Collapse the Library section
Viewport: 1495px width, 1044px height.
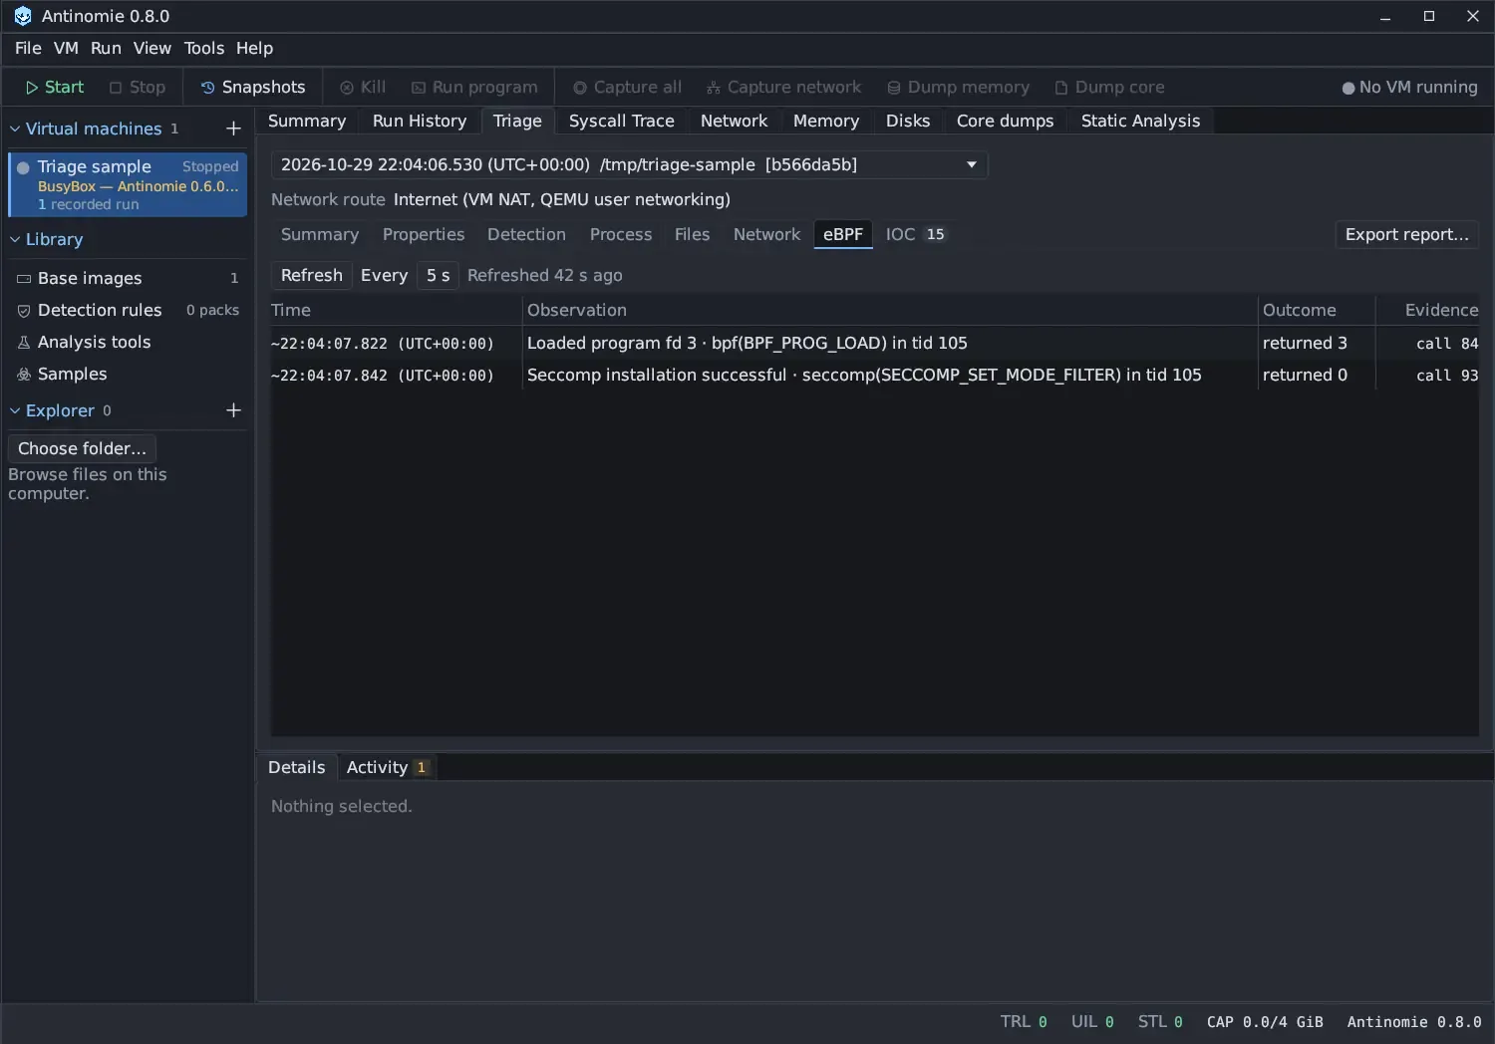click(15, 239)
